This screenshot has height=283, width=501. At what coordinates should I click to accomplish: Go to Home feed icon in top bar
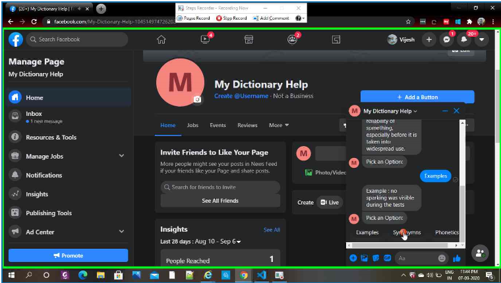[x=162, y=39]
